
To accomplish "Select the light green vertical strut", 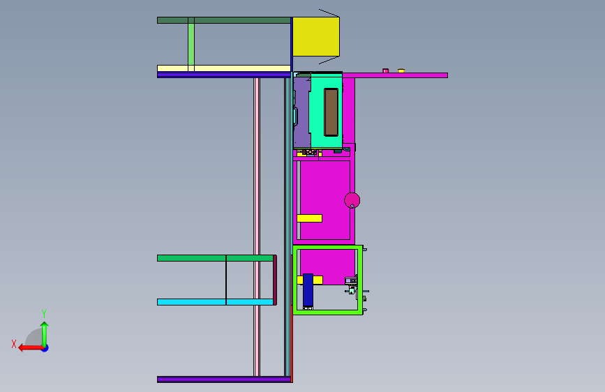I will pyautogui.click(x=191, y=44).
